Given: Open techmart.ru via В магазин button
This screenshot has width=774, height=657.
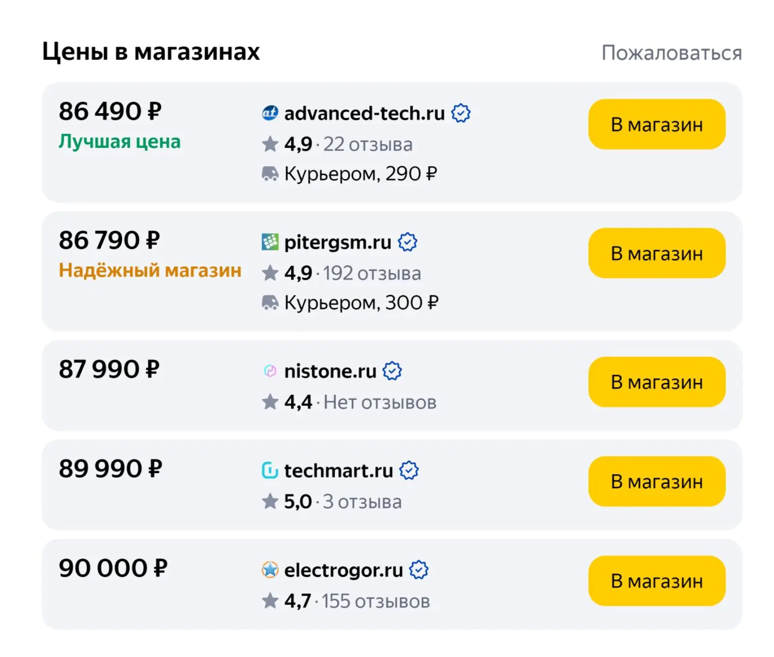Looking at the screenshot, I should 657,482.
